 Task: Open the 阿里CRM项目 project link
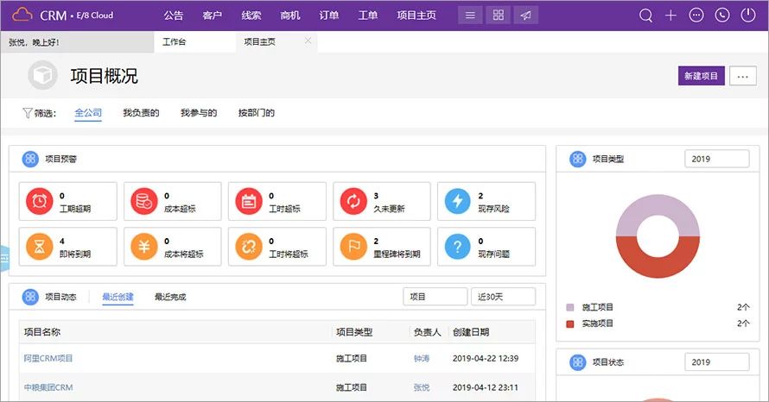point(48,358)
